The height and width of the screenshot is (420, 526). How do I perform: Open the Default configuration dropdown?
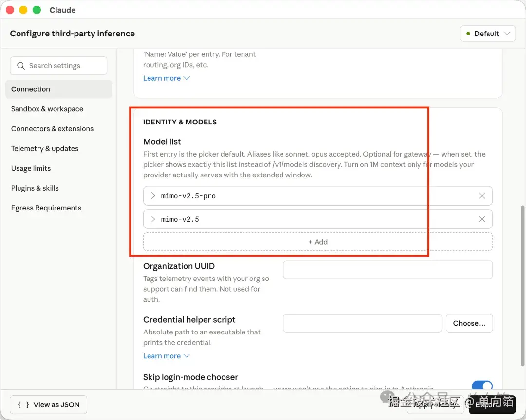tap(488, 34)
